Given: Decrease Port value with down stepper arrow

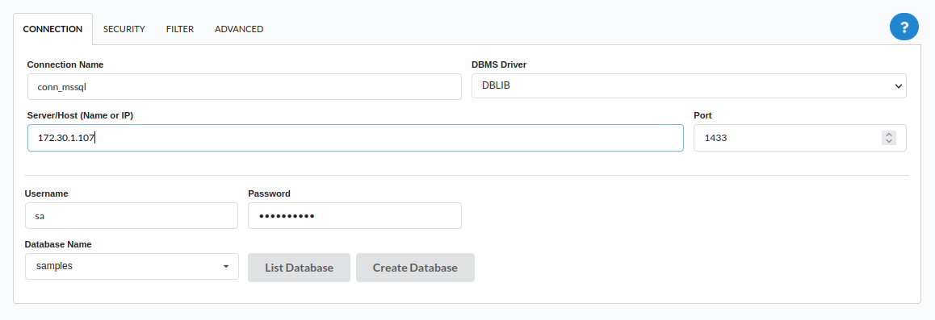Looking at the screenshot, I should coord(888,142).
